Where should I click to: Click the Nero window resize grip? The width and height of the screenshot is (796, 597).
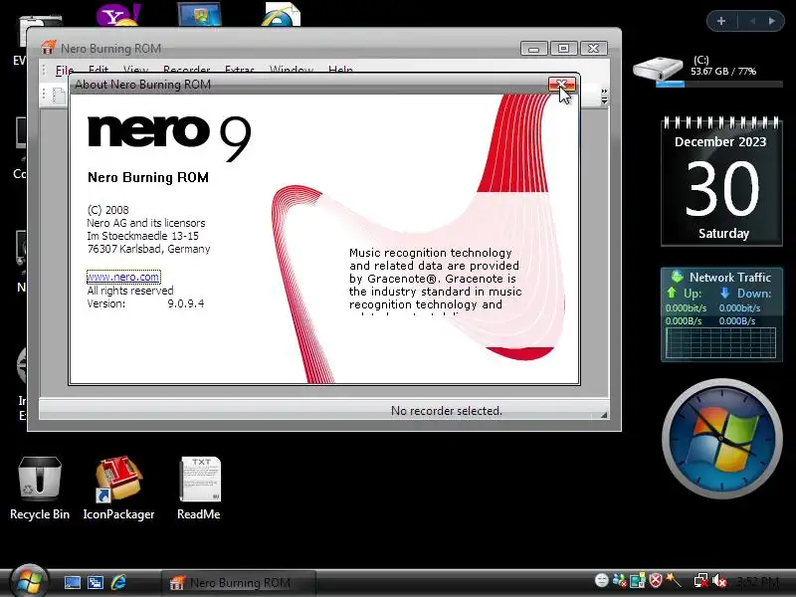coord(604,415)
